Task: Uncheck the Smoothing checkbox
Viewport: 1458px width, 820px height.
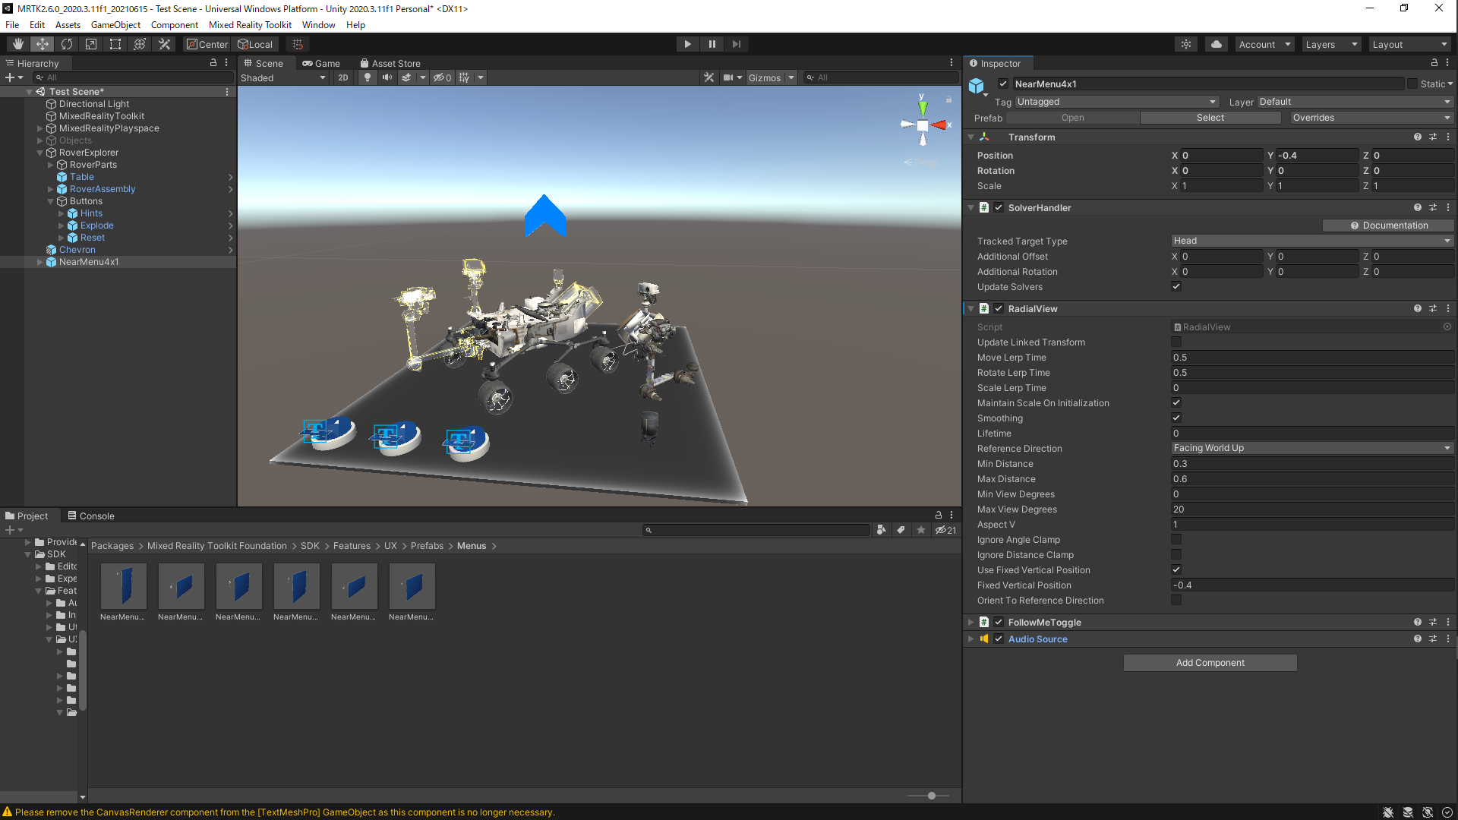Action: coord(1176,418)
